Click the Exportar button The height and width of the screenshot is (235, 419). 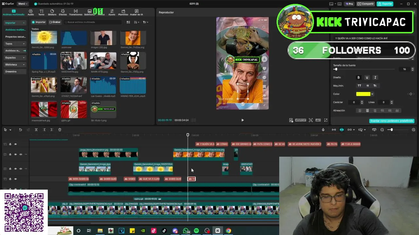click(x=385, y=4)
